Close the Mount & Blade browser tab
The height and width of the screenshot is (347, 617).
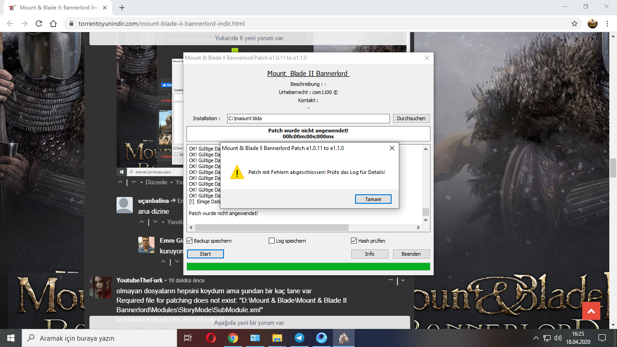[104, 8]
